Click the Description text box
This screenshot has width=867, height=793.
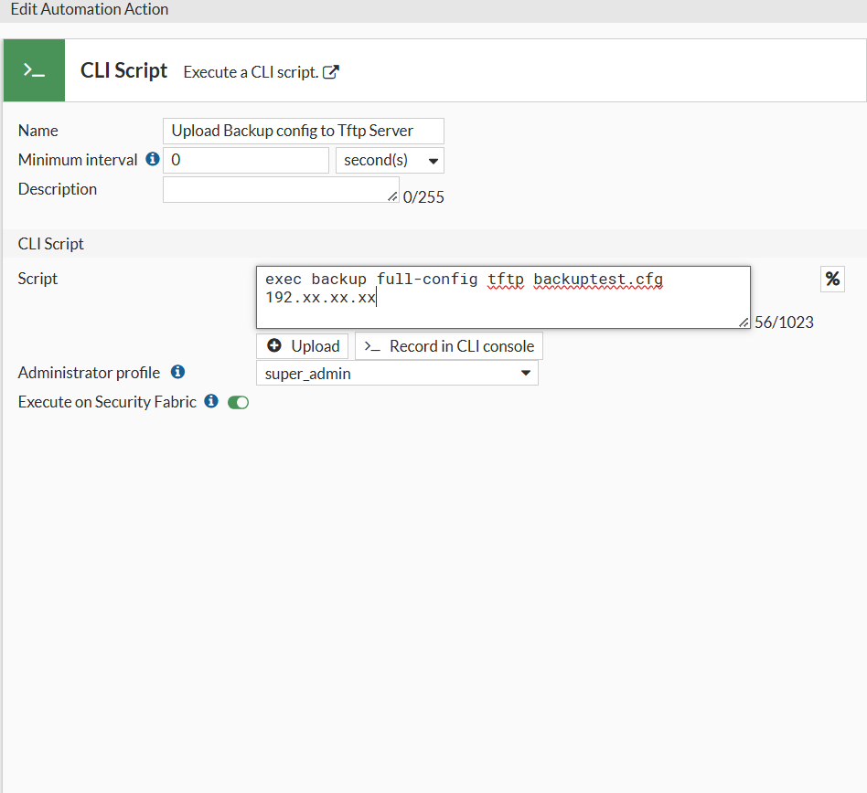coord(281,189)
